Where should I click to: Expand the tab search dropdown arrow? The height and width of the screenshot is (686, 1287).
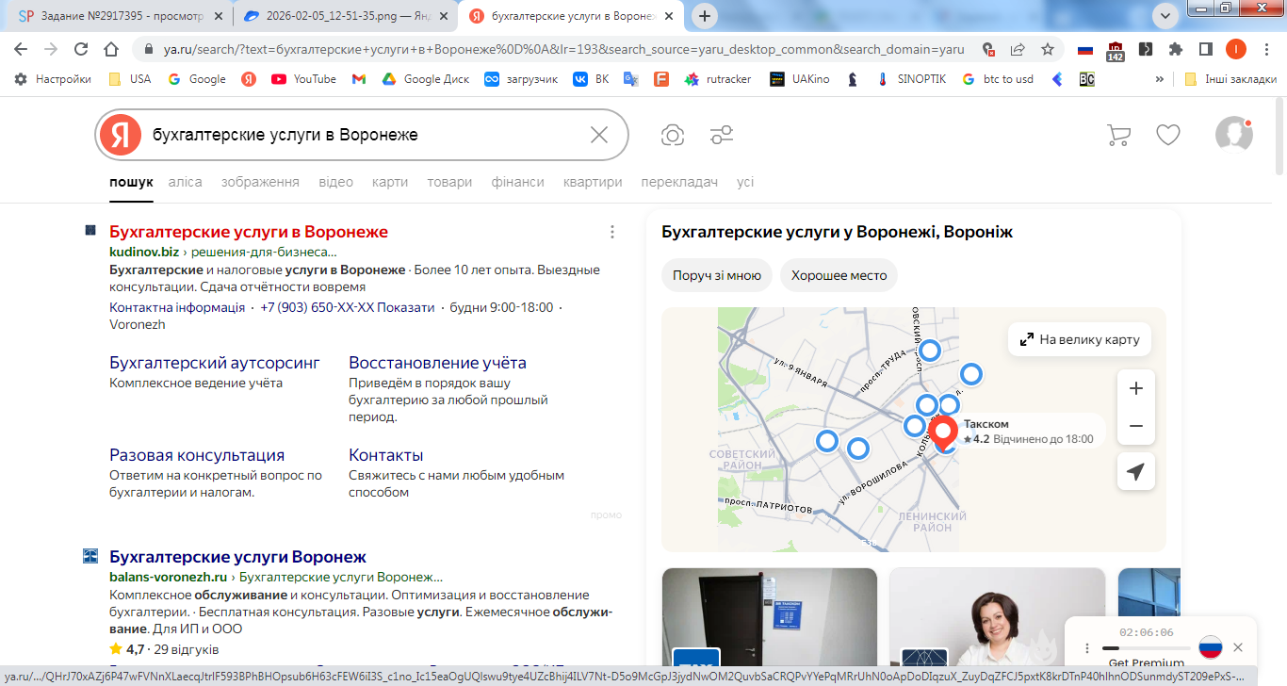(1165, 16)
